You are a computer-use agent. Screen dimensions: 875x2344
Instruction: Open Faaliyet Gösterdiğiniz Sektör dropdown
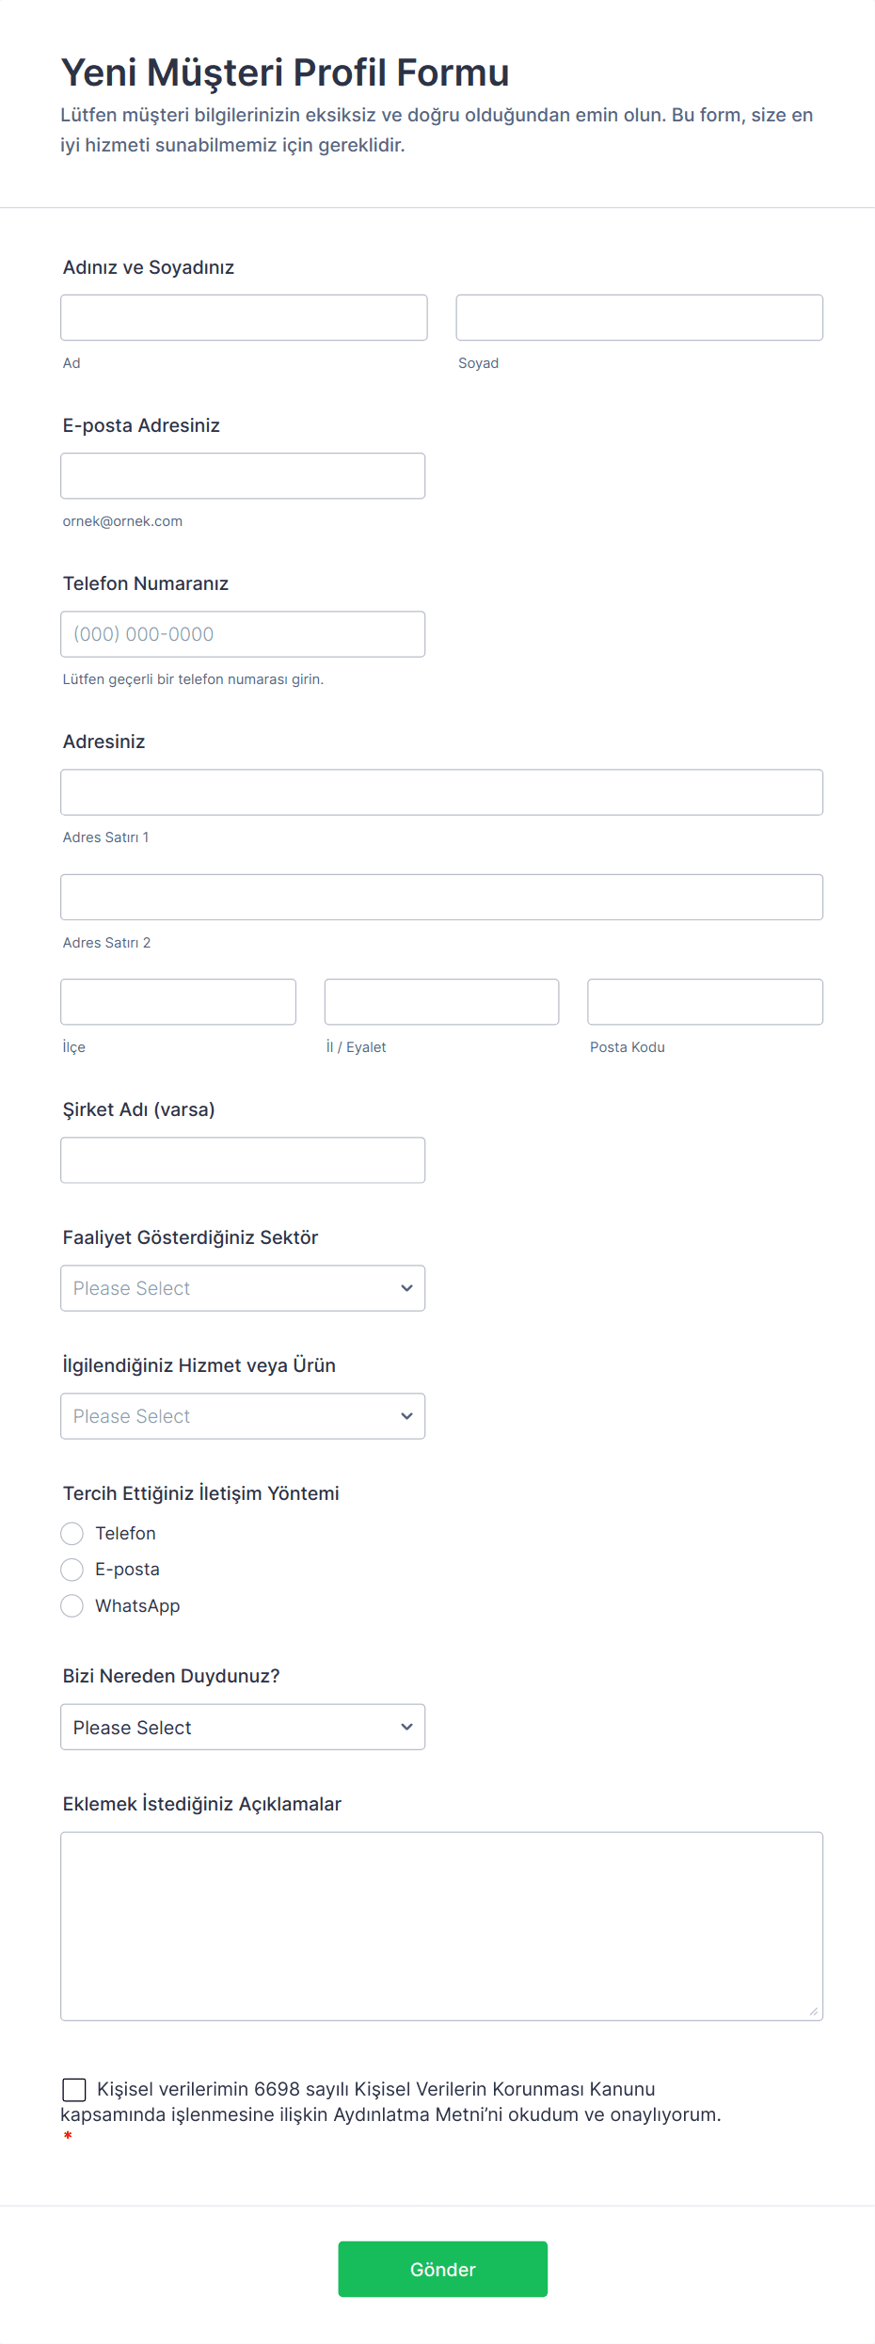point(243,1288)
